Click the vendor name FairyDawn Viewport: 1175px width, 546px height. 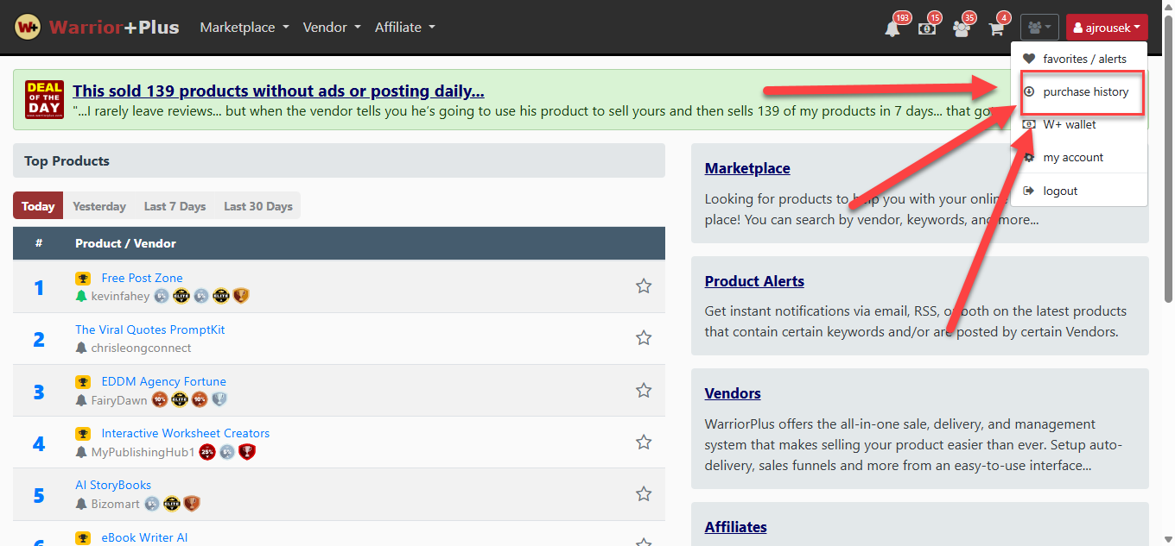(119, 400)
